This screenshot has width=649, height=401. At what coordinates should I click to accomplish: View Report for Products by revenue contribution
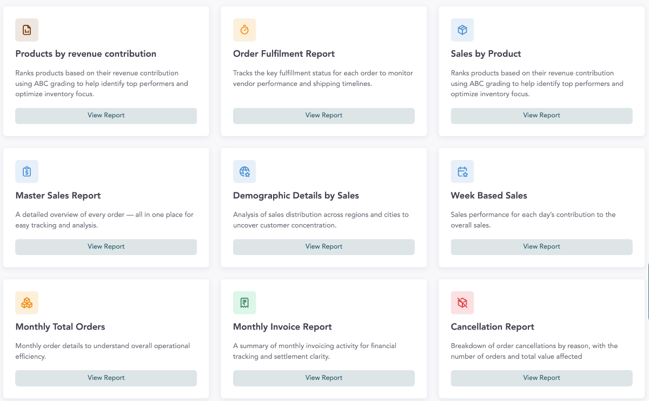coord(106,115)
